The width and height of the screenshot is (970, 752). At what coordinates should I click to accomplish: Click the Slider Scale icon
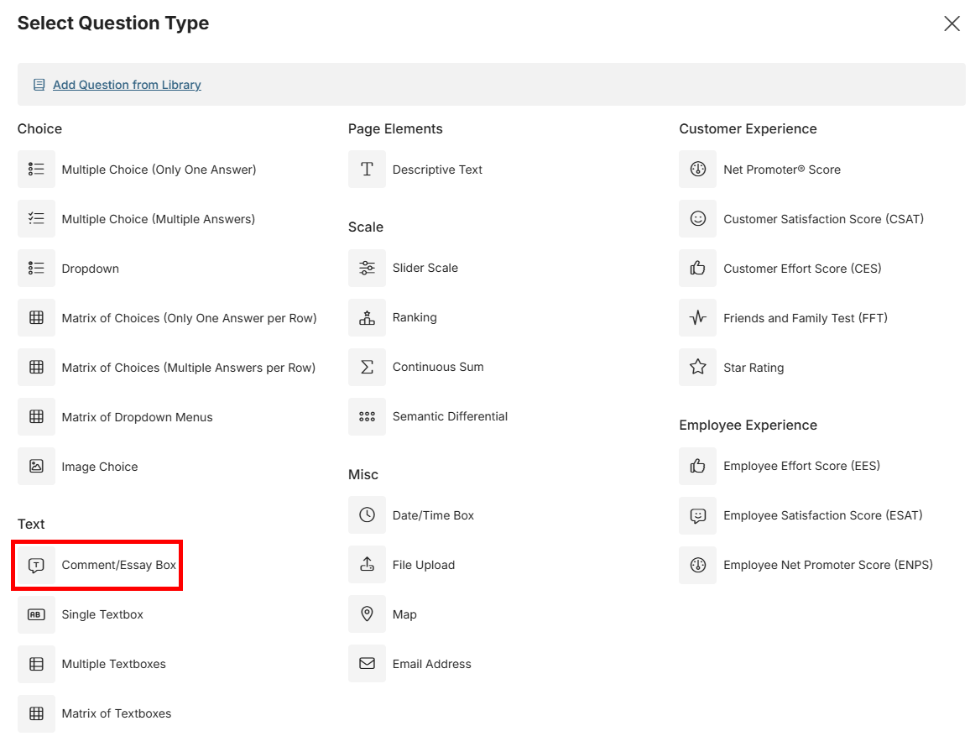[367, 268]
